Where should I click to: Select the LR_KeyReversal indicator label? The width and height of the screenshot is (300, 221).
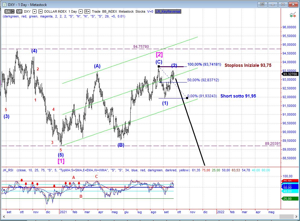coord(168,11)
